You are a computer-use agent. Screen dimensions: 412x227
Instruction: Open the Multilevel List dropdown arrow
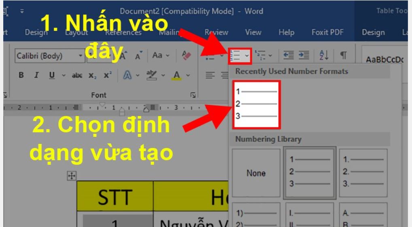tap(270, 56)
